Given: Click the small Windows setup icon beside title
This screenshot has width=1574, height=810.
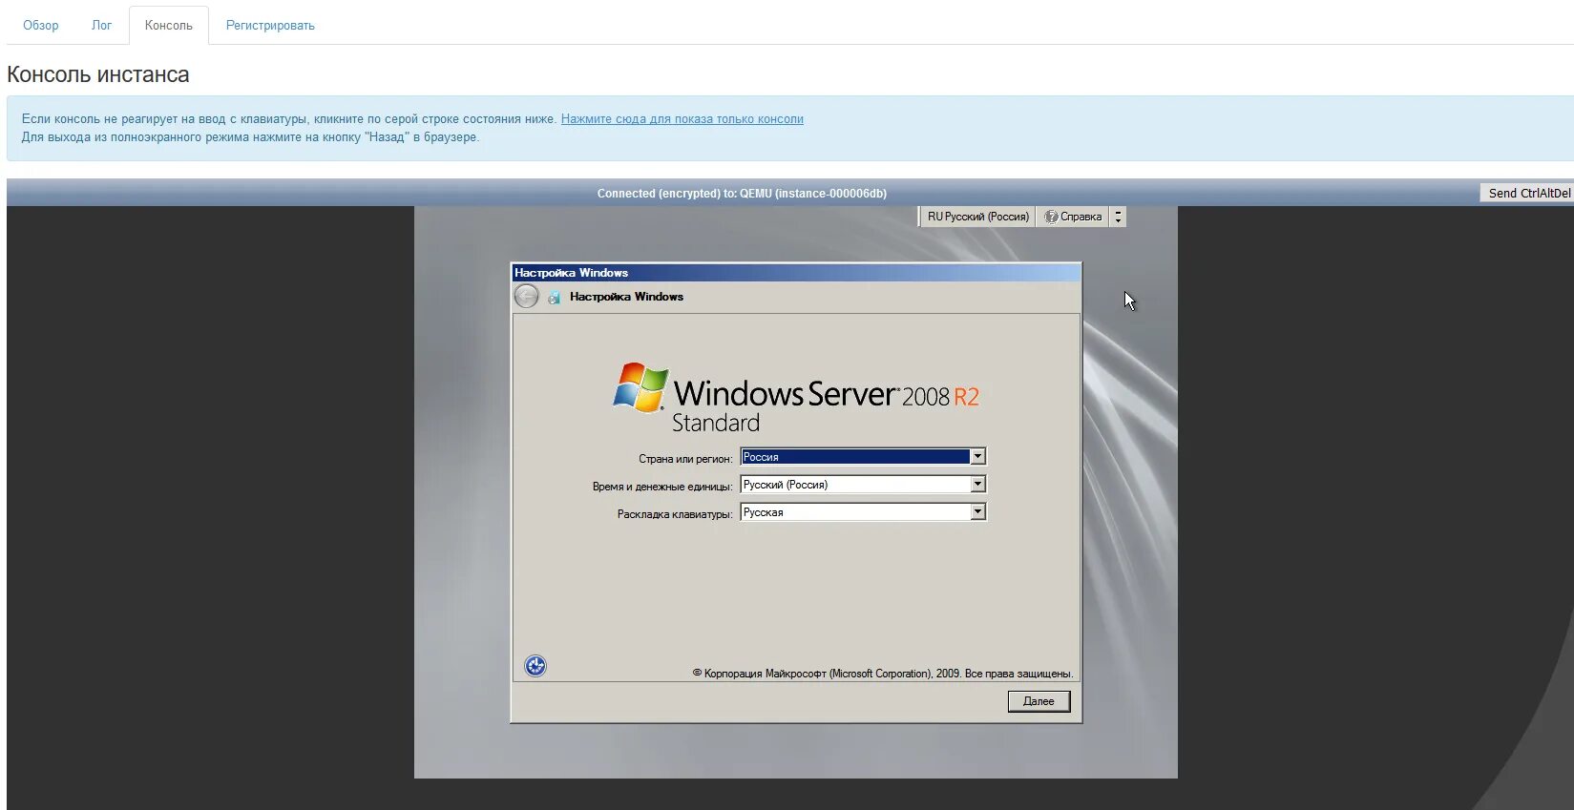Looking at the screenshot, I should tap(554, 298).
